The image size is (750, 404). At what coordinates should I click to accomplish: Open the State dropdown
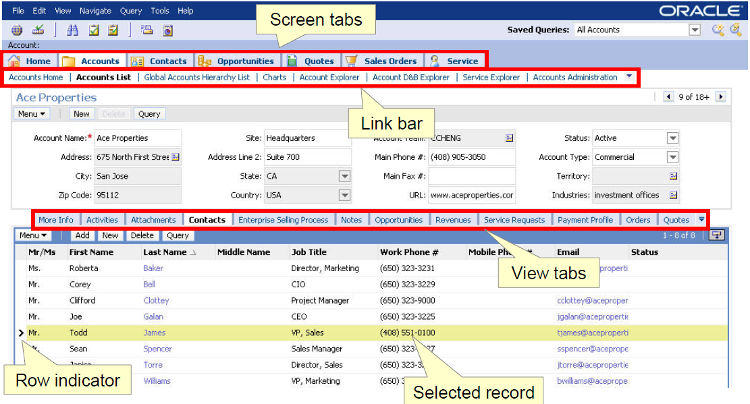(344, 176)
